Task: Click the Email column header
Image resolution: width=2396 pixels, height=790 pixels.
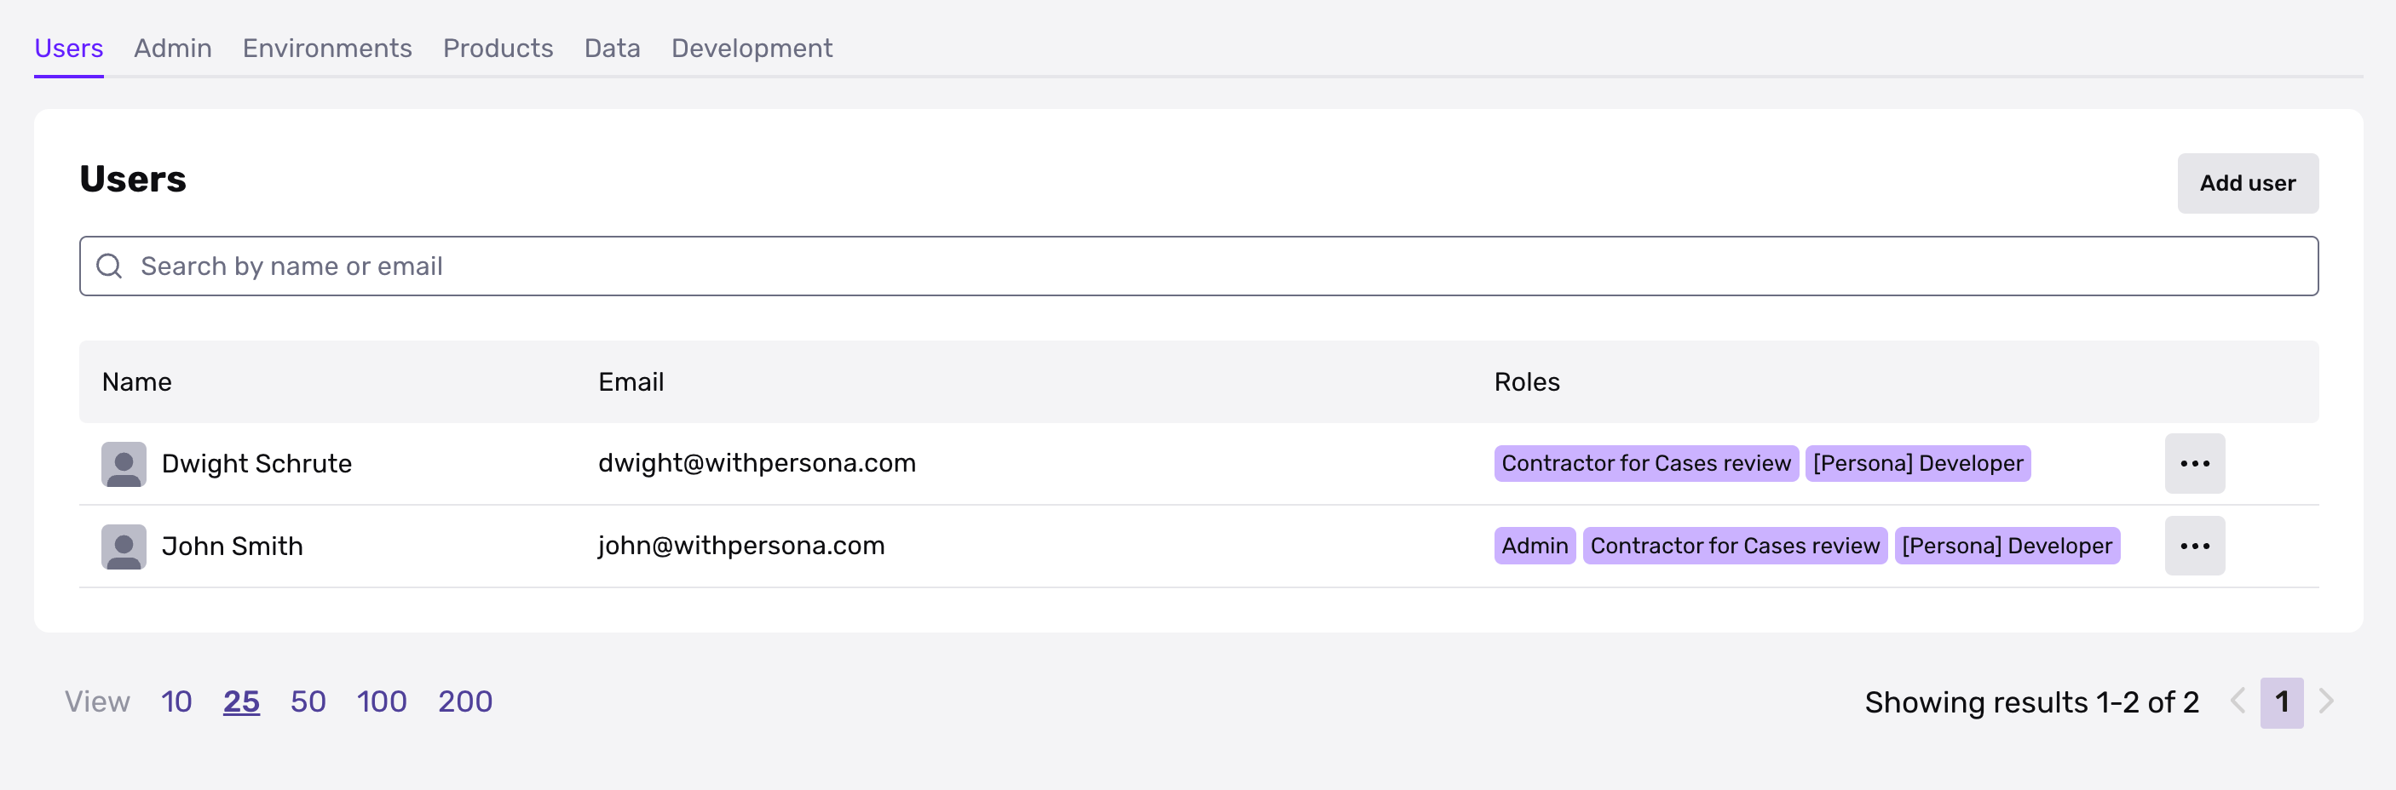Action: tap(631, 382)
